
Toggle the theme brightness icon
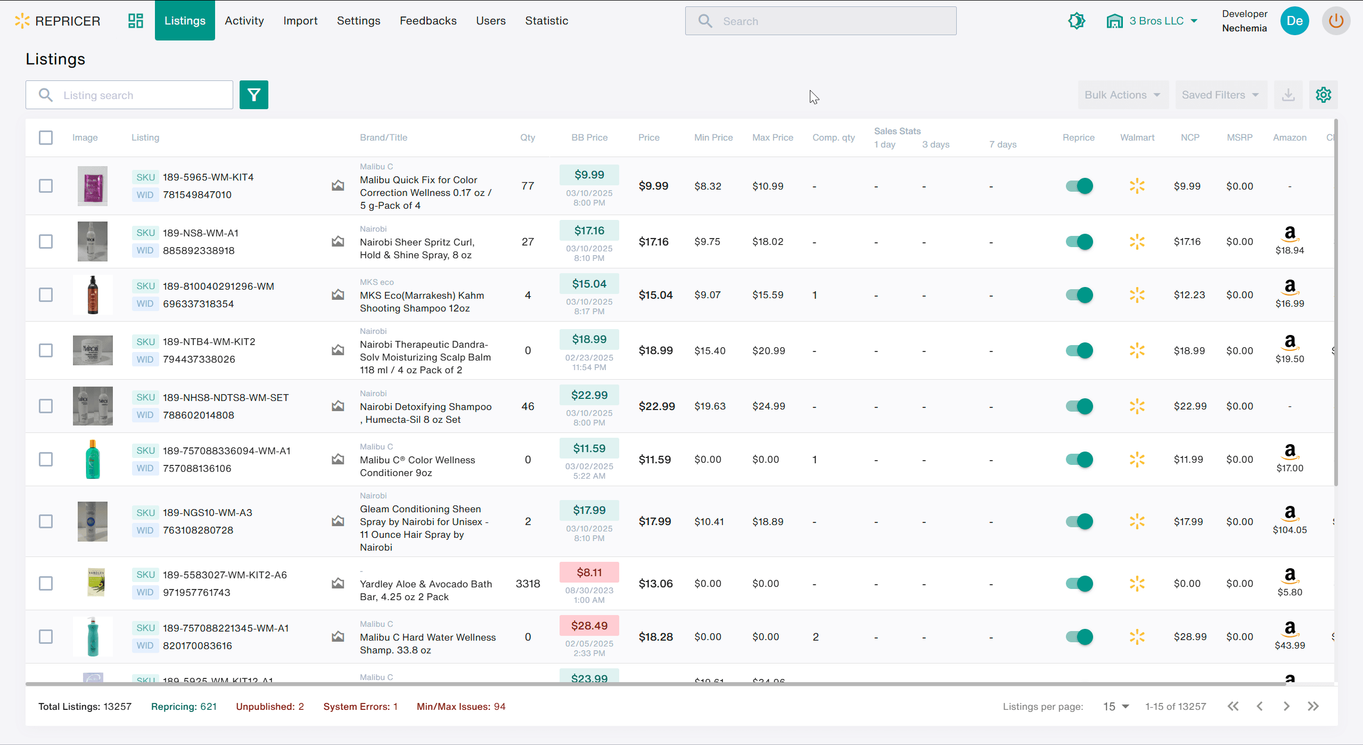[1077, 21]
